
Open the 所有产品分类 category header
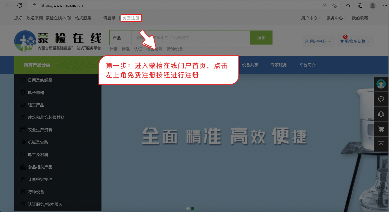tap(58, 65)
